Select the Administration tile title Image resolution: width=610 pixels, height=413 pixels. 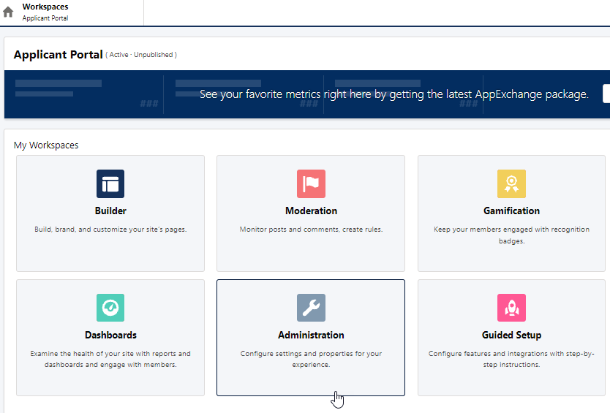pos(311,335)
